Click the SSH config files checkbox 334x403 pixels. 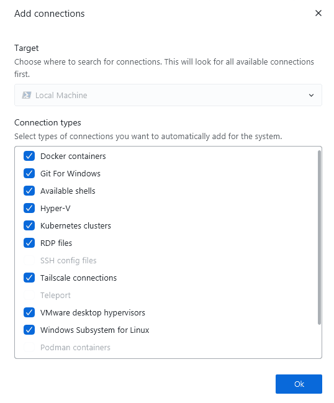[29, 260]
